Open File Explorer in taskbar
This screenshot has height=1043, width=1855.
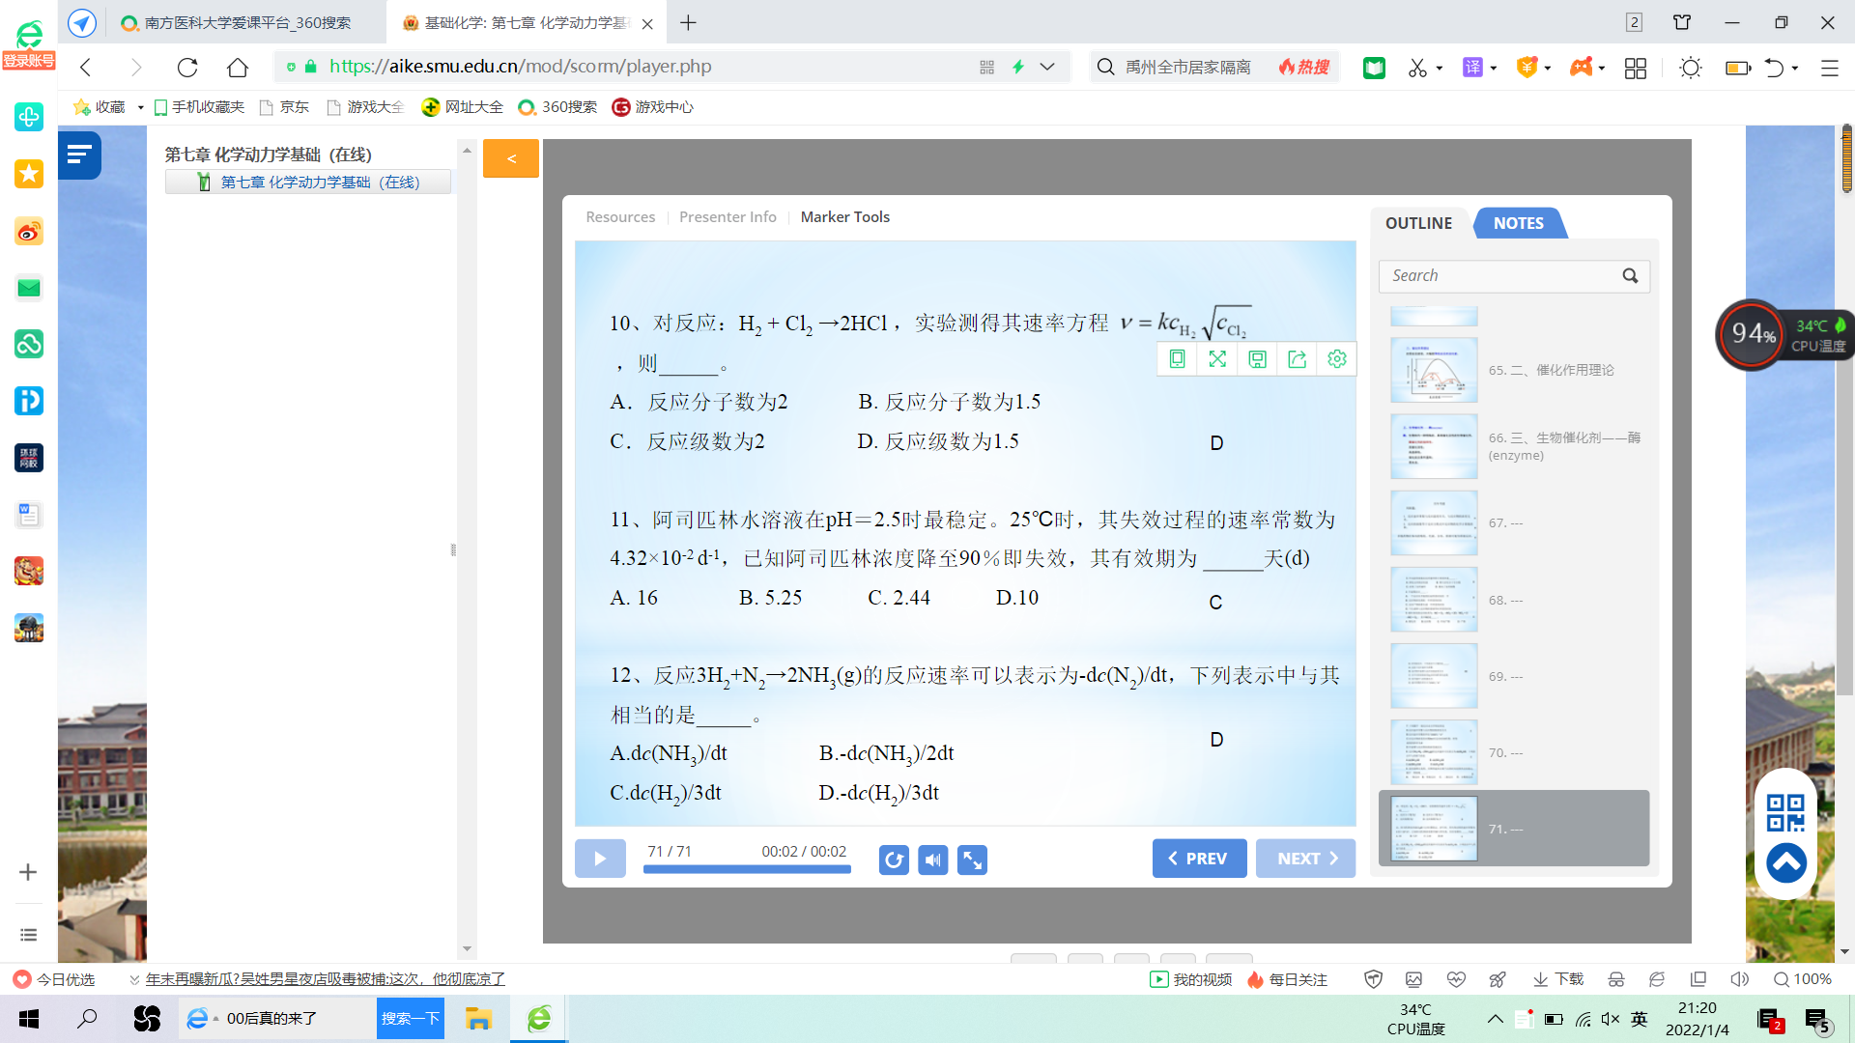(x=478, y=1019)
